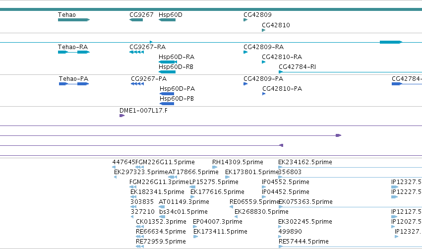
Task: Select EK182341.5prime EST label
Action: click(157, 192)
